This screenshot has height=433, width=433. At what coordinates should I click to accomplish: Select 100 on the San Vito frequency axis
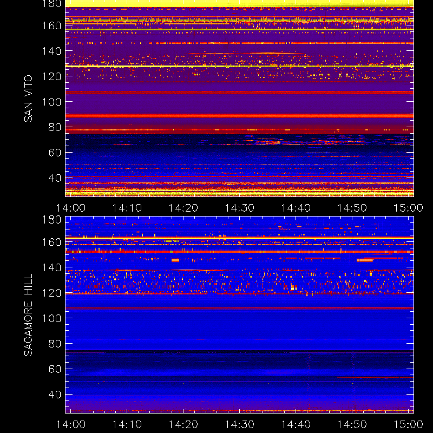(x=51, y=102)
